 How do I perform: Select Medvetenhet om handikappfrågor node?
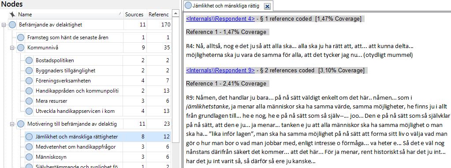(x=98, y=147)
